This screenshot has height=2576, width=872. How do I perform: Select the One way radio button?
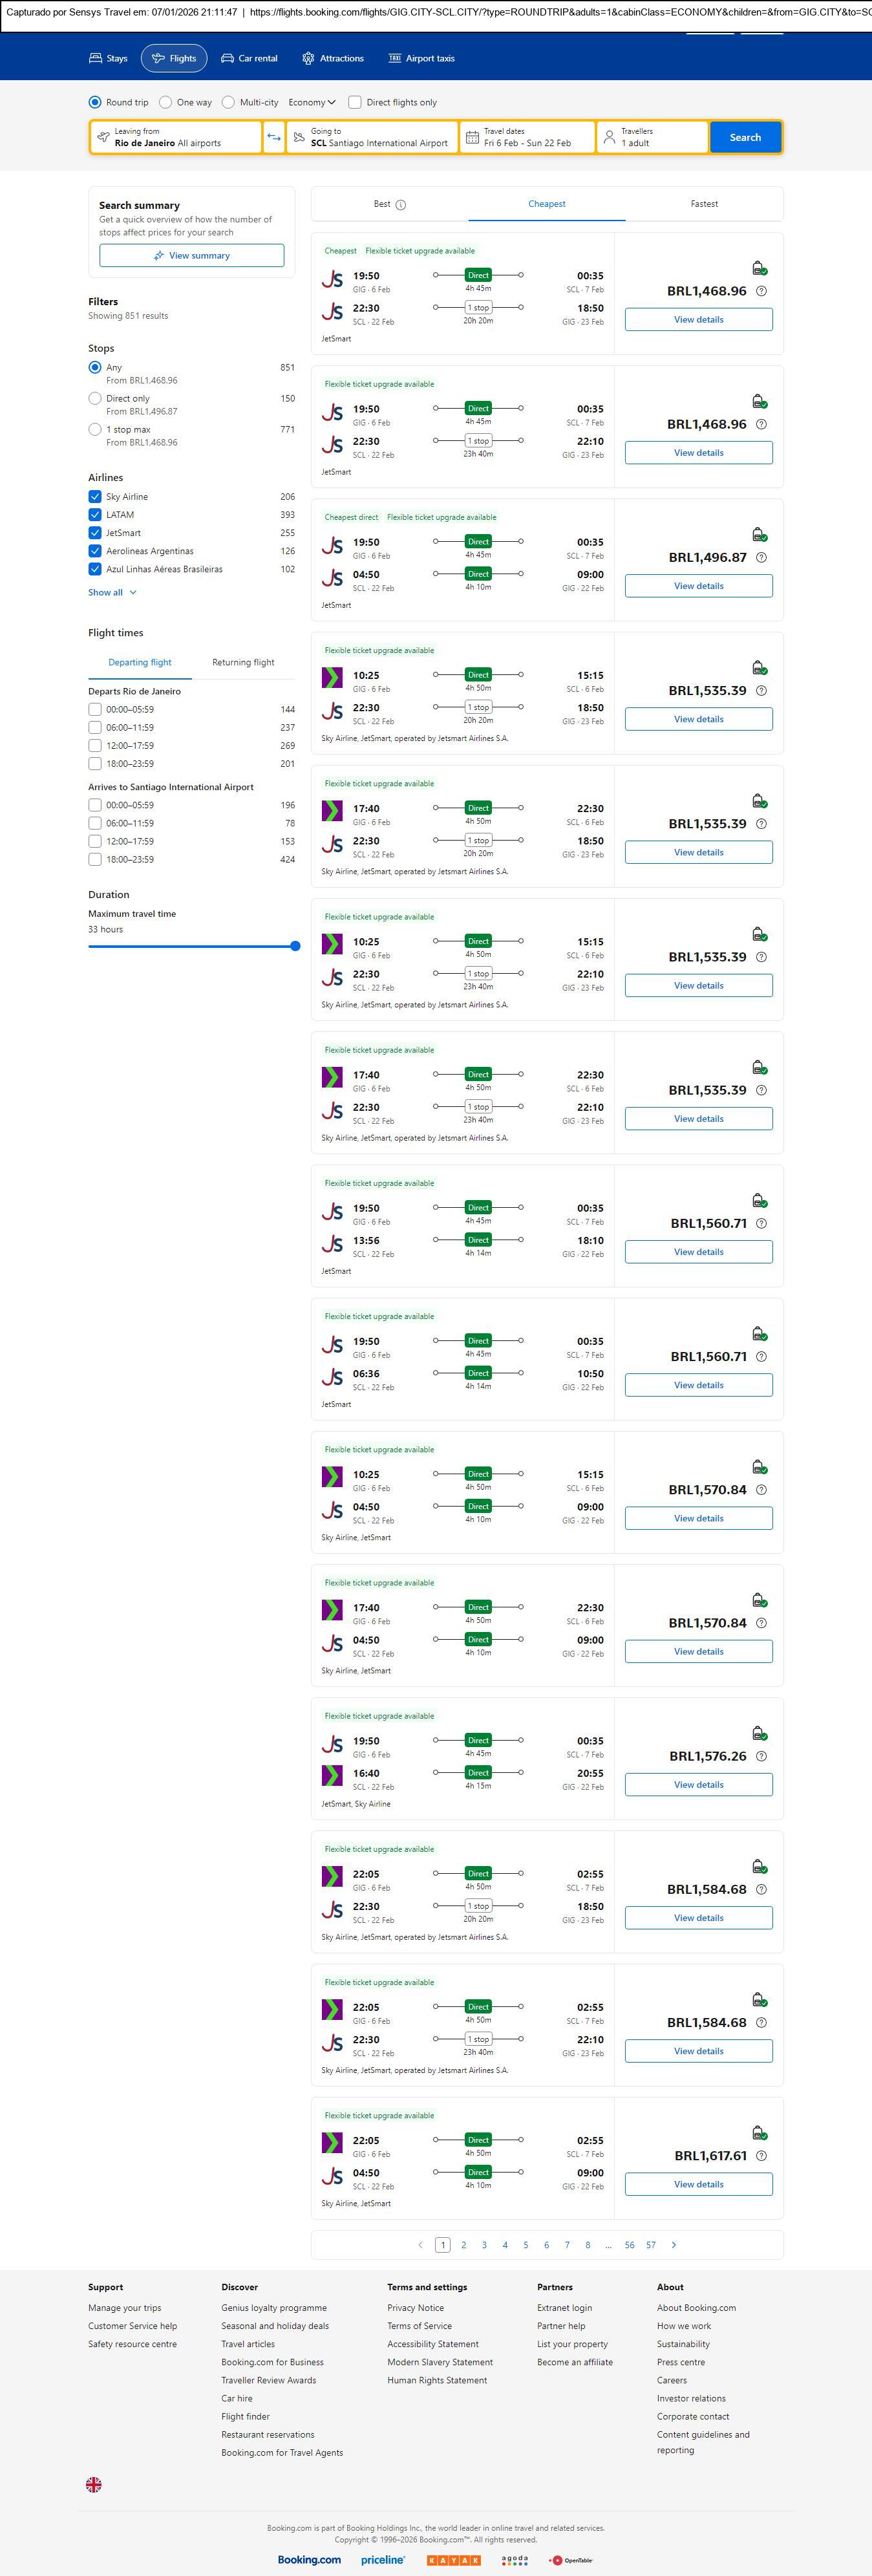click(x=166, y=102)
